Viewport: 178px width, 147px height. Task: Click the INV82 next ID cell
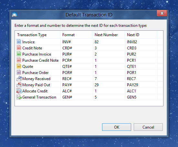pyautogui.click(x=141, y=42)
